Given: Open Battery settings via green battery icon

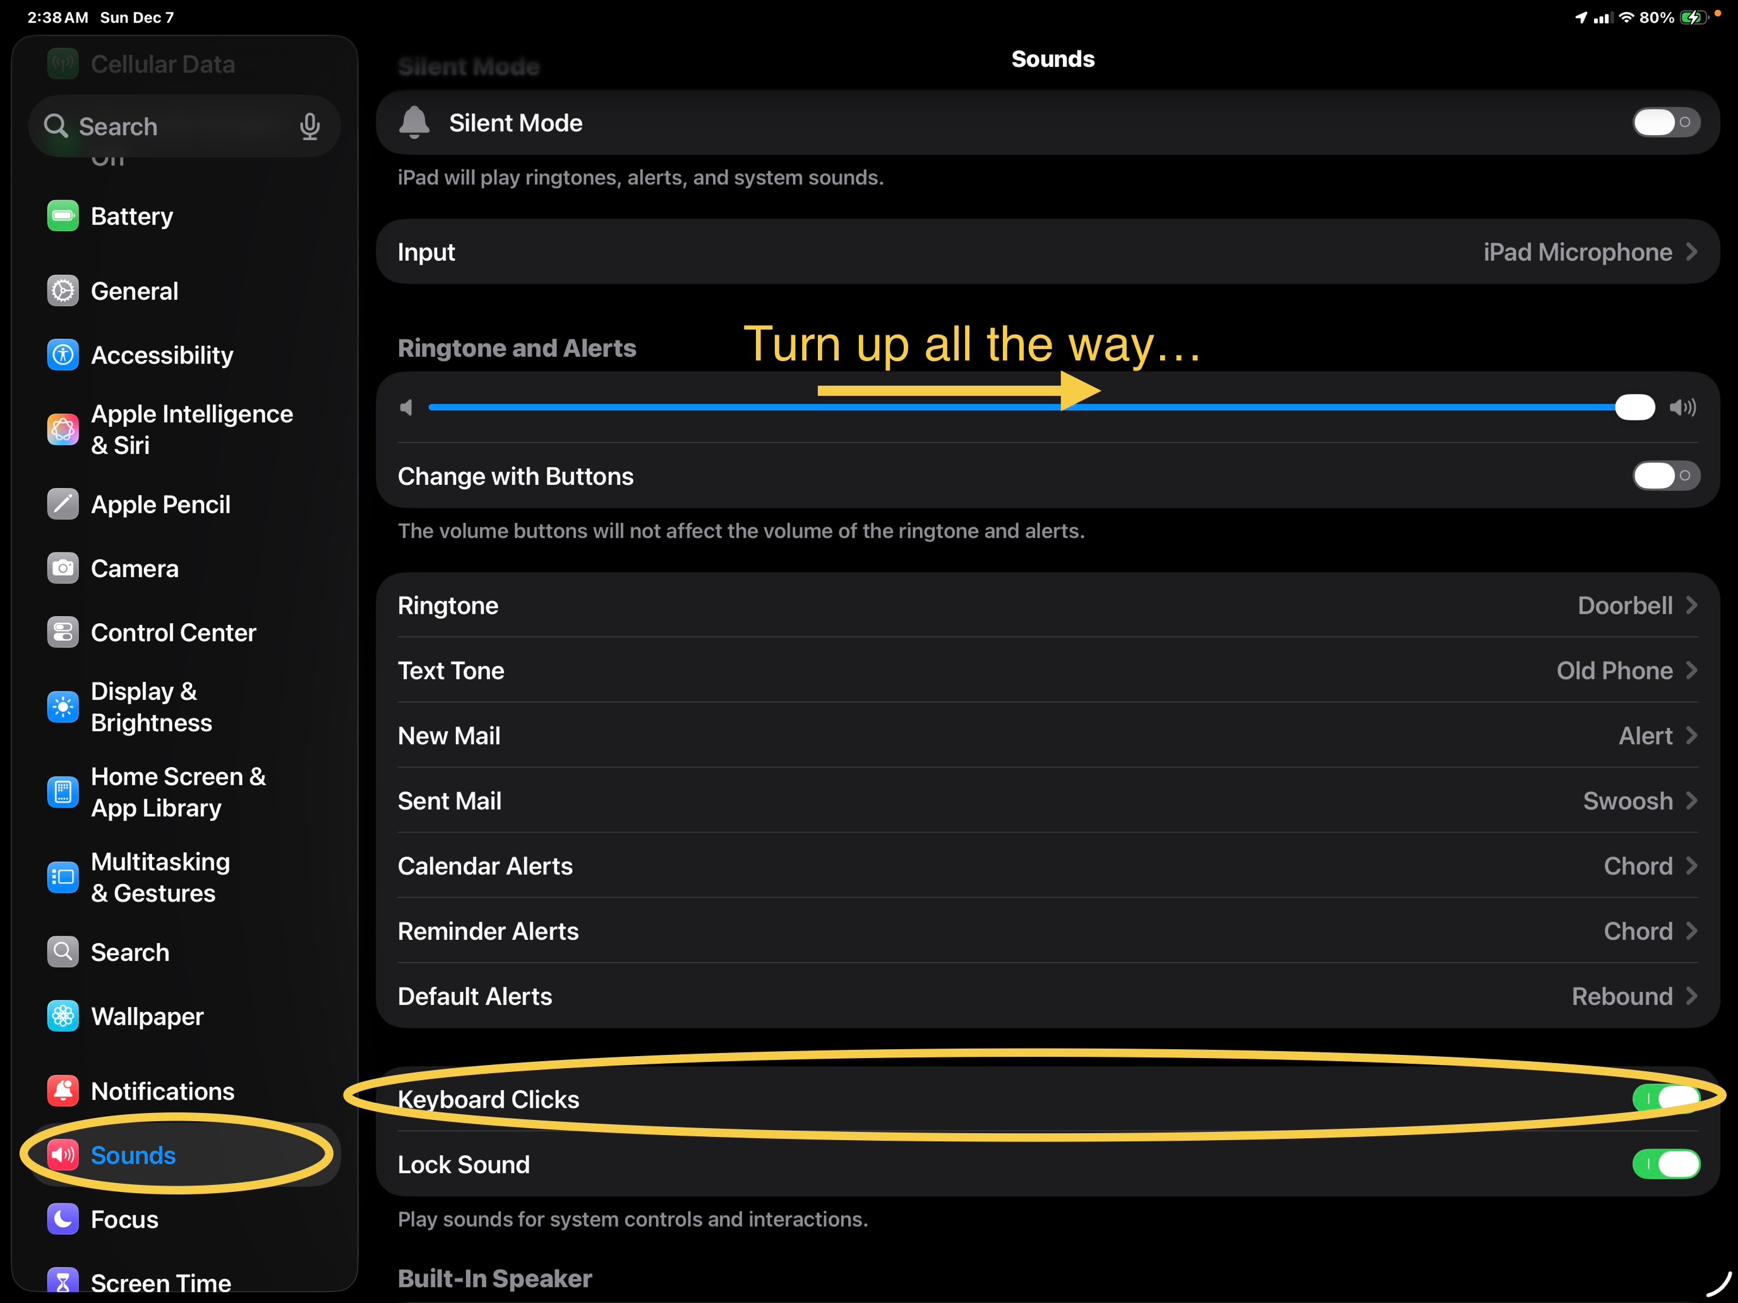Looking at the screenshot, I should click(x=63, y=216).
